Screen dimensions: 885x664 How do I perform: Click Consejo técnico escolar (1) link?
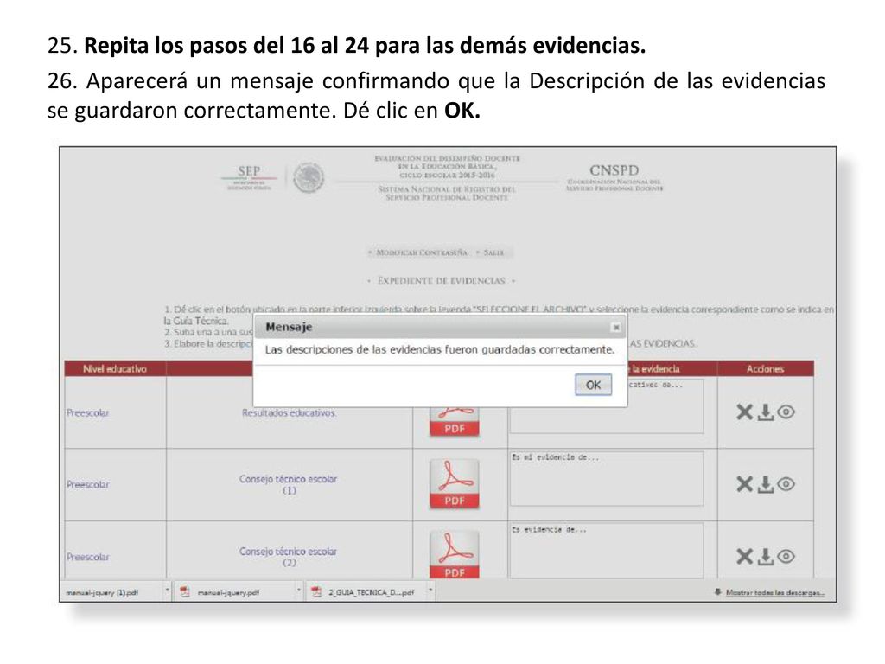289,484
